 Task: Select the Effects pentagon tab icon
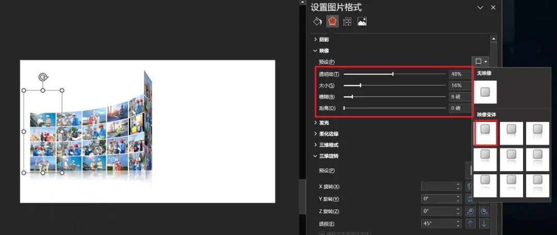tap(332, 22)
